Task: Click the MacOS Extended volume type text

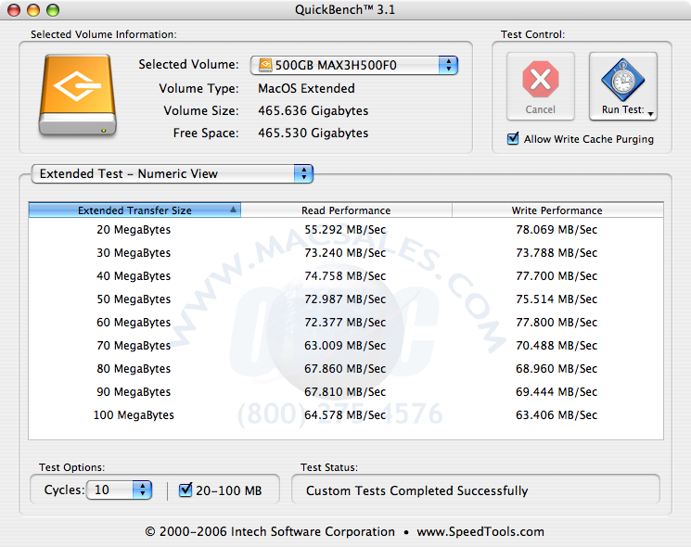Action: point(306,88)
